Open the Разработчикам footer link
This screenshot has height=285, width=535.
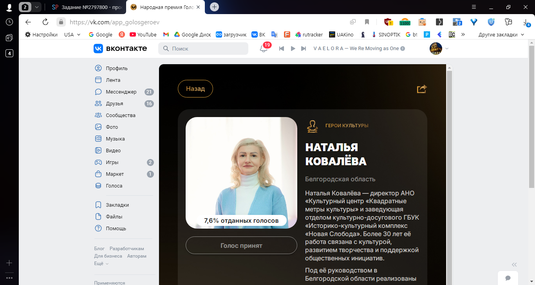point(127,249)
